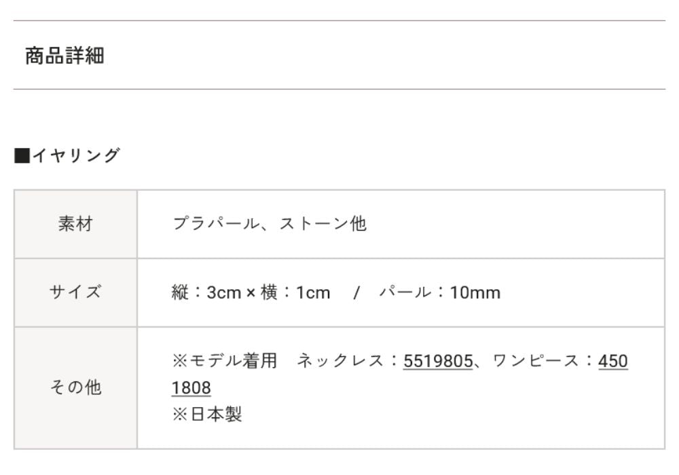The image size is (679, 475).
Task: Open the necklace link 5519805
Action: 437,361
